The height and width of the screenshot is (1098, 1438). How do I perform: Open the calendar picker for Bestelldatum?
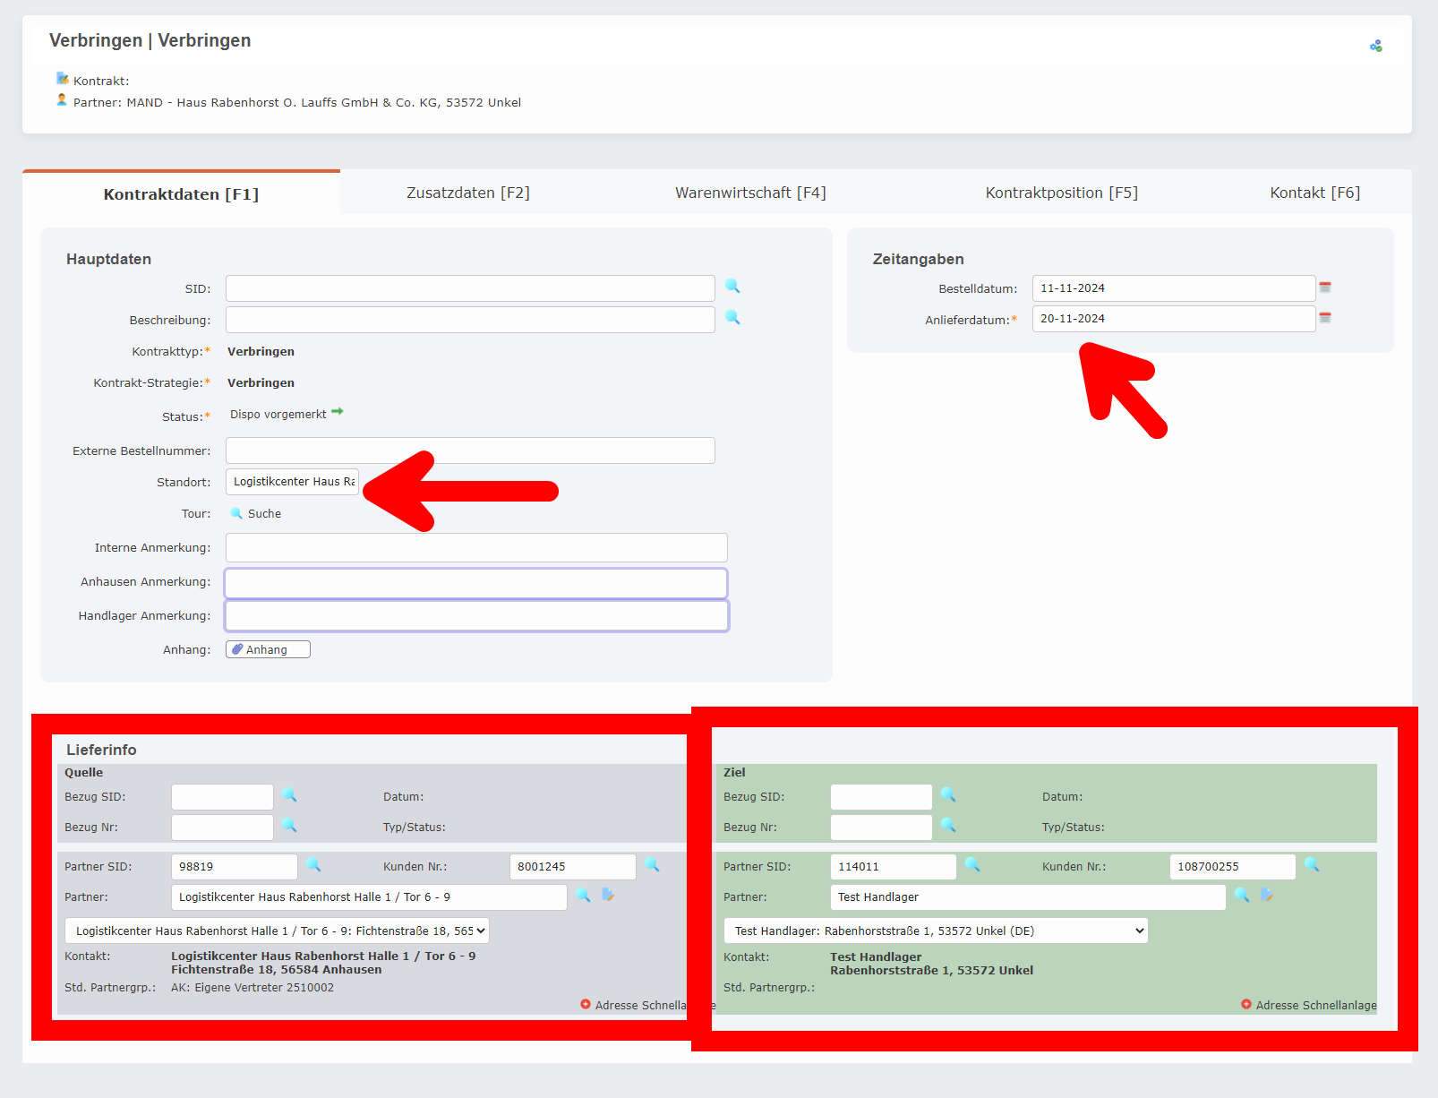[x=1325, y=287]
